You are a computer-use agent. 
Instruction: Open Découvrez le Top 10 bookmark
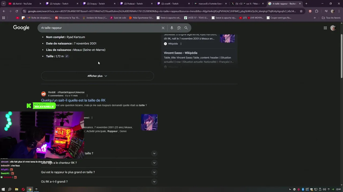(67, 18)
